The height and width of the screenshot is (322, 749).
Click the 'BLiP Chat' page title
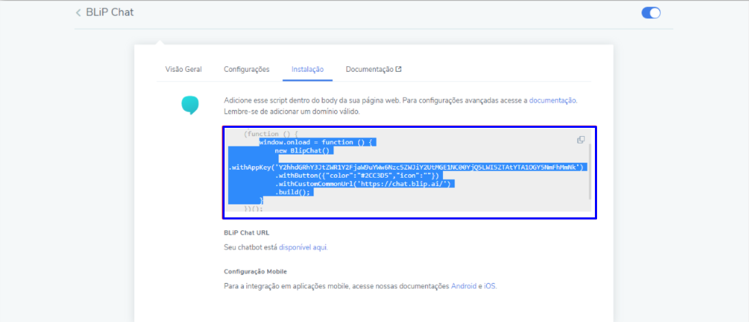click(110, 12)
